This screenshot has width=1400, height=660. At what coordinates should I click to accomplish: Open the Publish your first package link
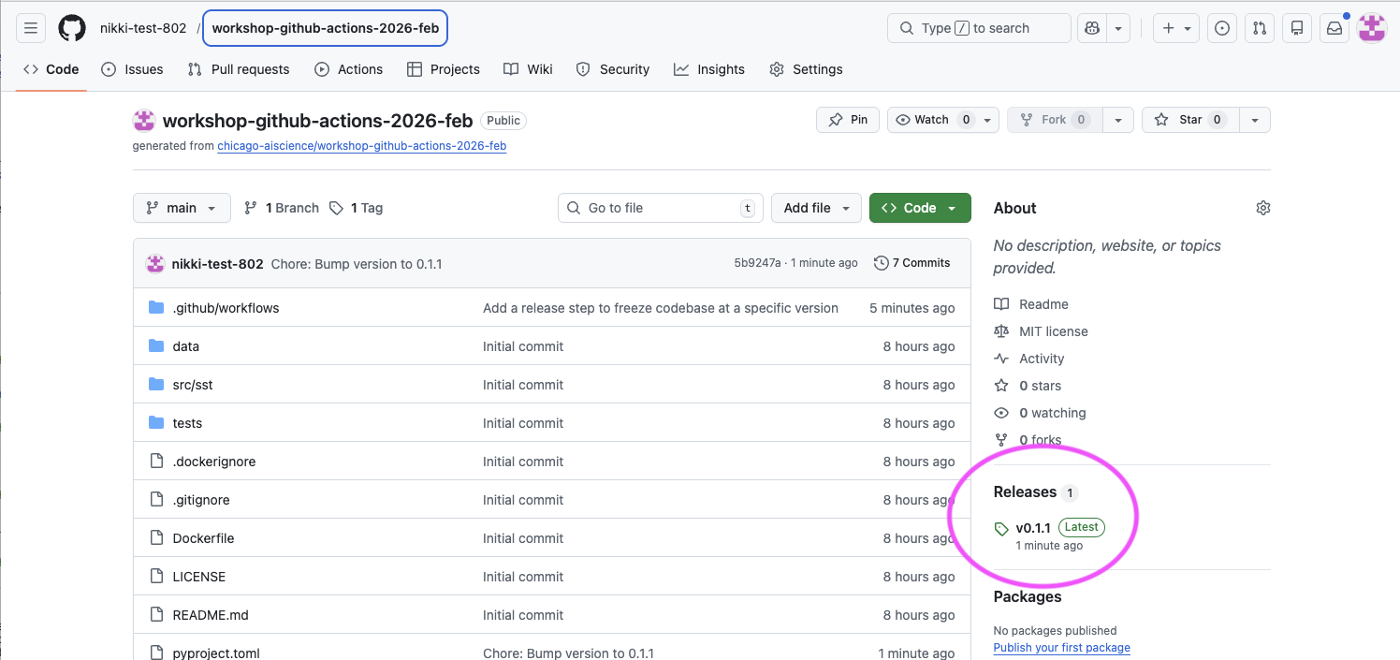click(1061, 647)
